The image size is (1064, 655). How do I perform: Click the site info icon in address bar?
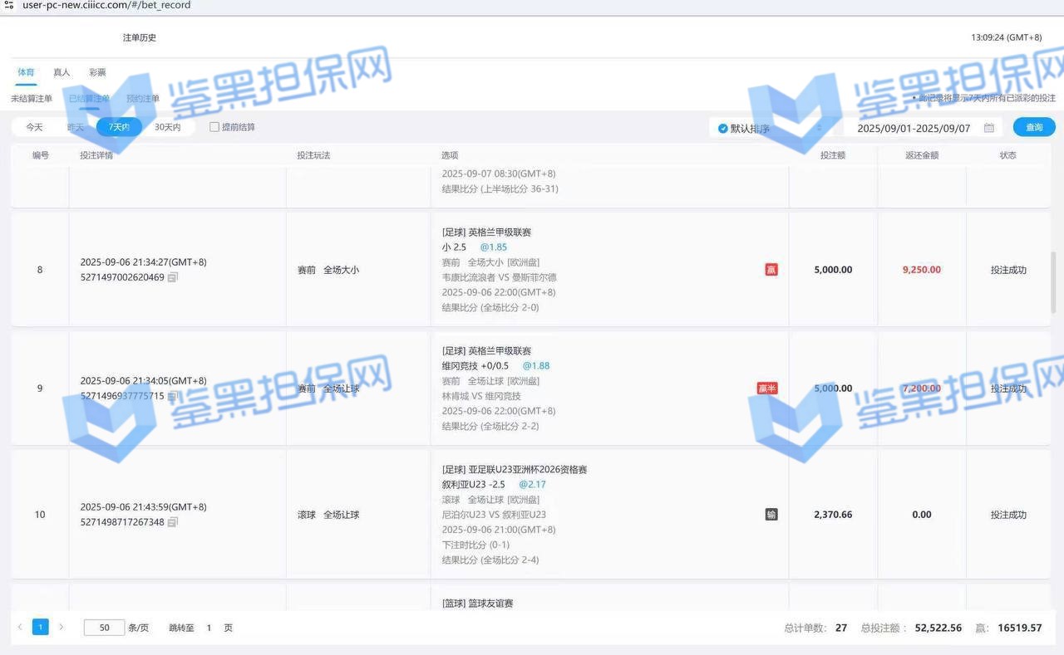(x=8, y=5)
